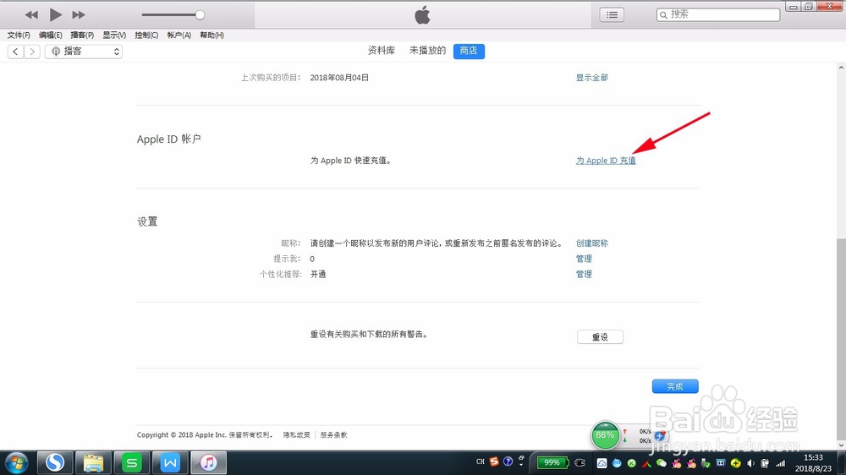Click the 66% green floating ball widget
This screenshot has width=846, height=475.
coord(605,435)
